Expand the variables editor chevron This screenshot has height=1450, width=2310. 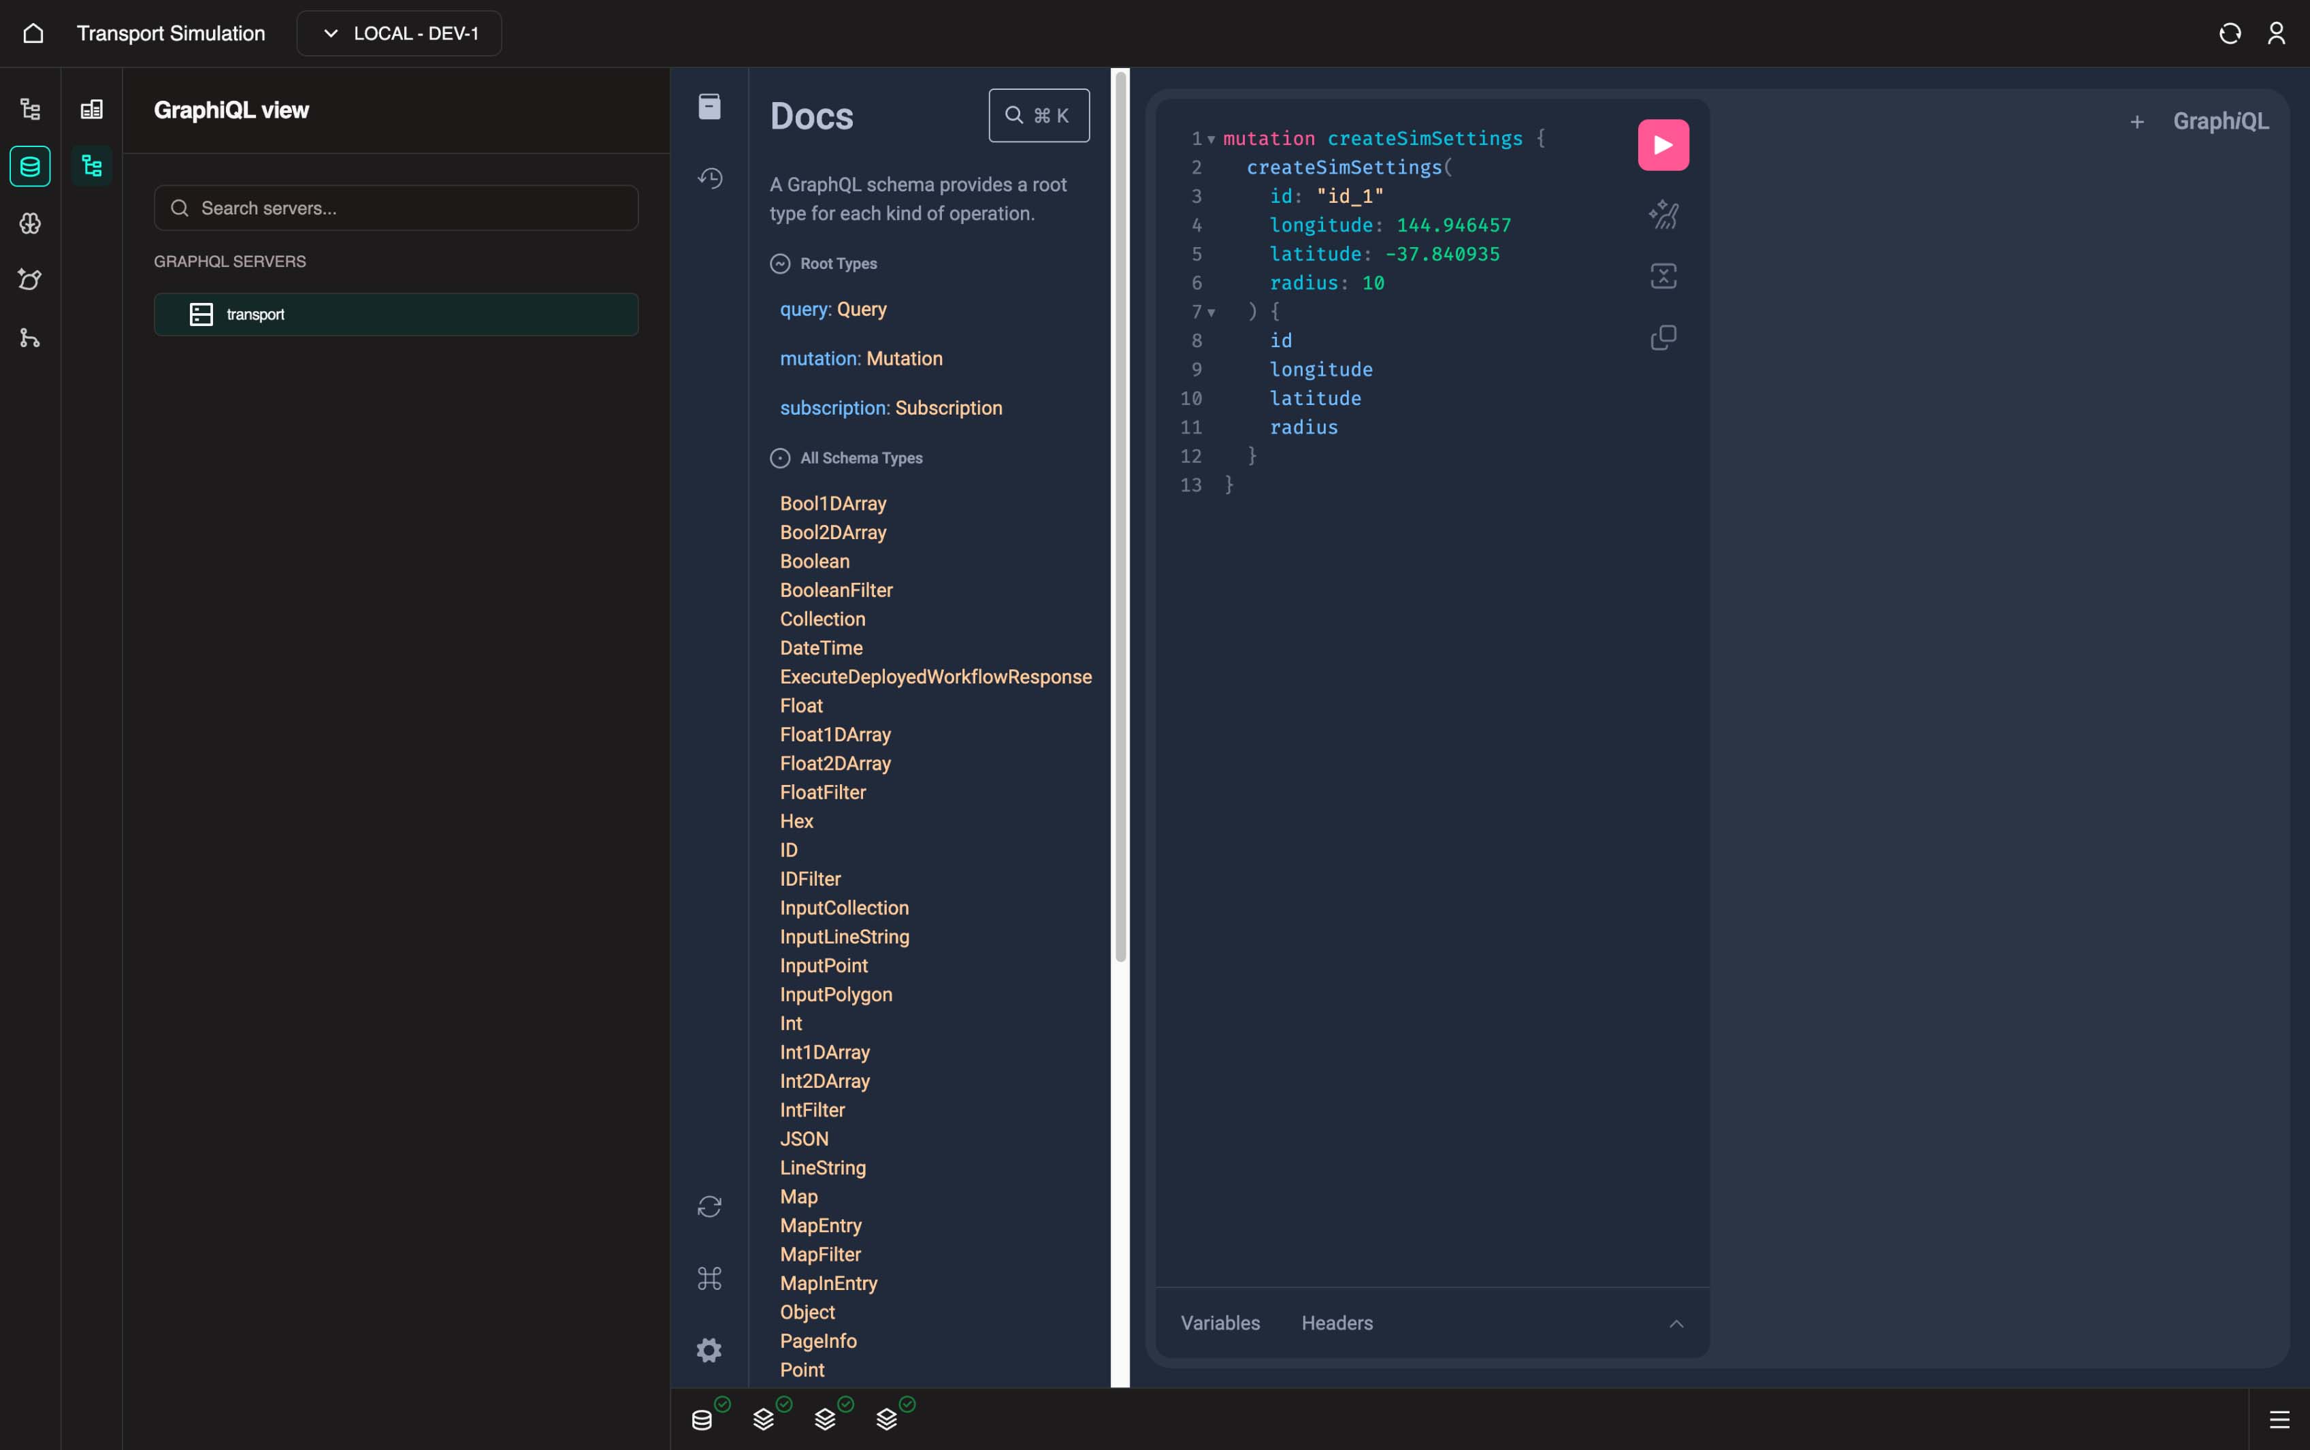click(x=1676, y=1324)
